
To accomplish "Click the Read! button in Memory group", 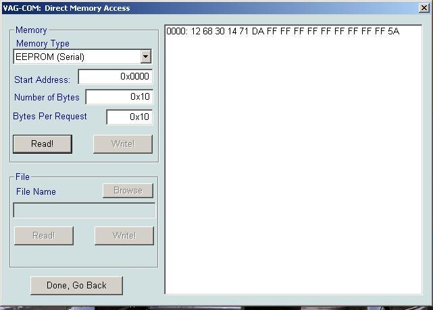I will [x=43, y=144].
